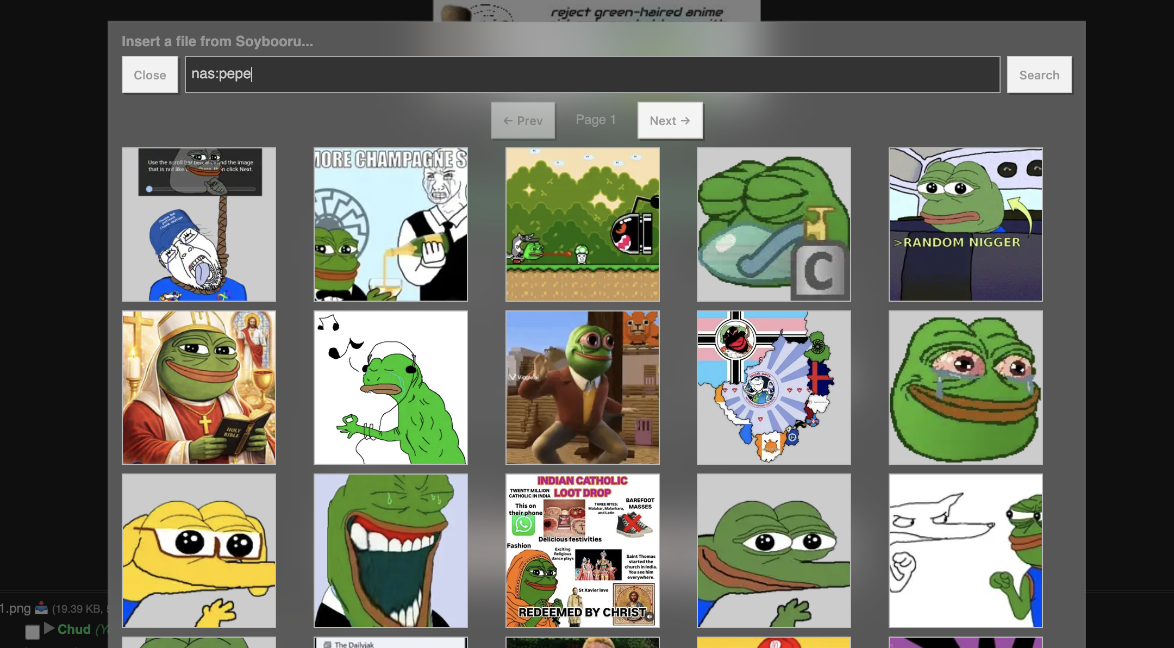Expand the triangle arrow before Chud
This screenshot has width=1174, height=648.
(x=49, y=628)
